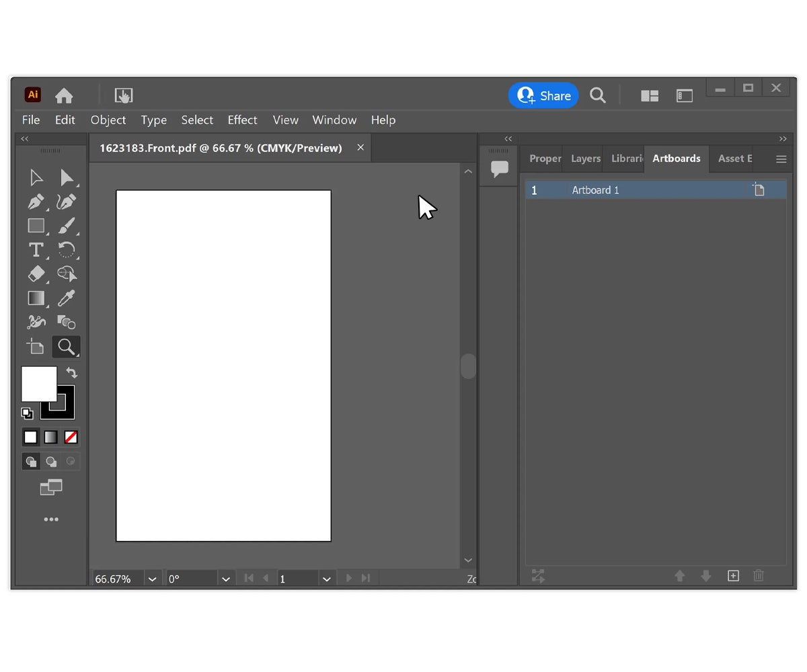Select the Gradient tool
807x672 pixels.
click(36, 298)
